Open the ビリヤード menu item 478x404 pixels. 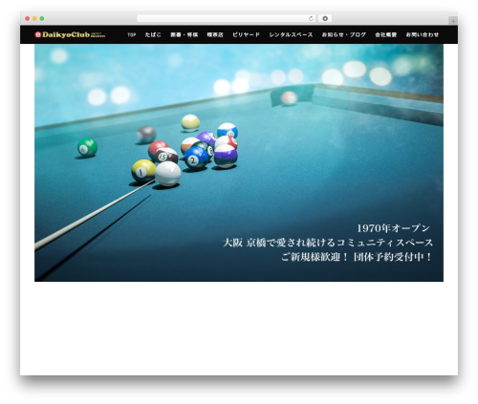[246, 34]
